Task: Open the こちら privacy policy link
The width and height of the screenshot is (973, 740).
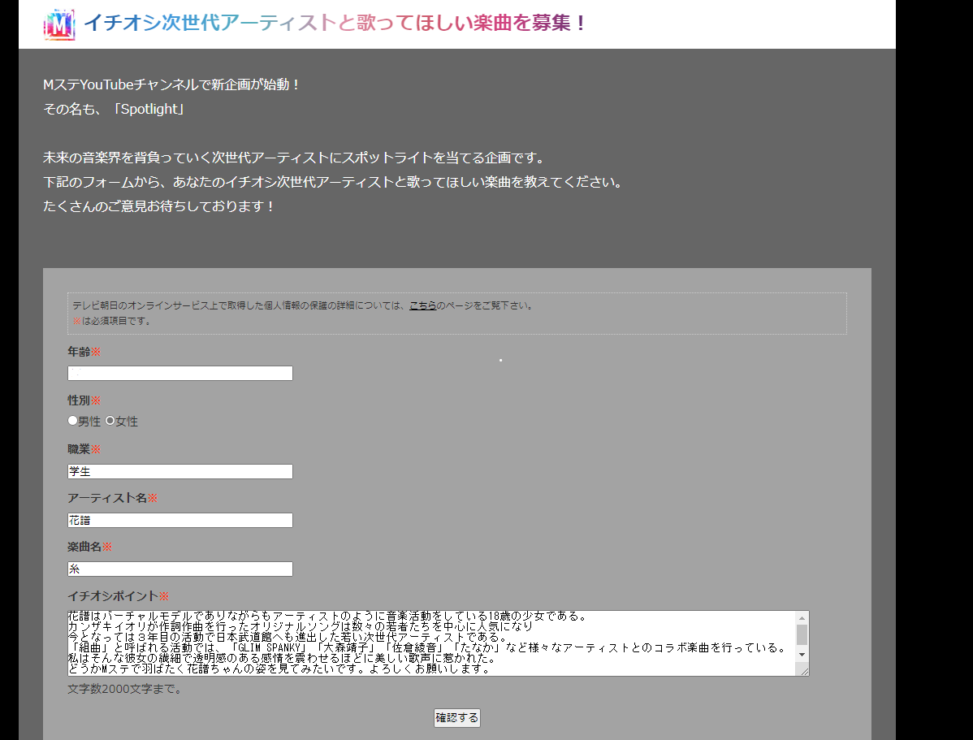Action: tap(422, 305)
